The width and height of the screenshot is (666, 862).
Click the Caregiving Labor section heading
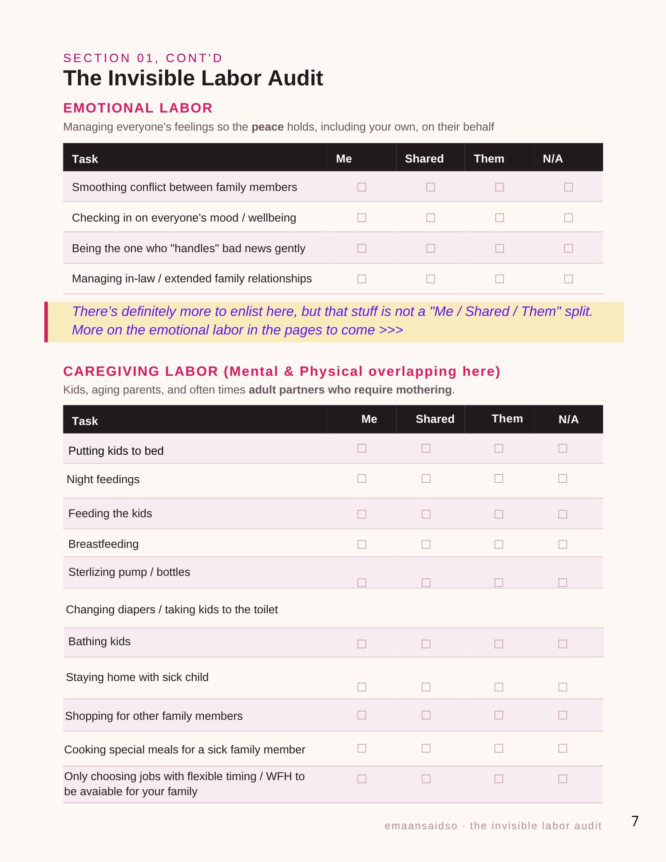[x=281, y=371]
